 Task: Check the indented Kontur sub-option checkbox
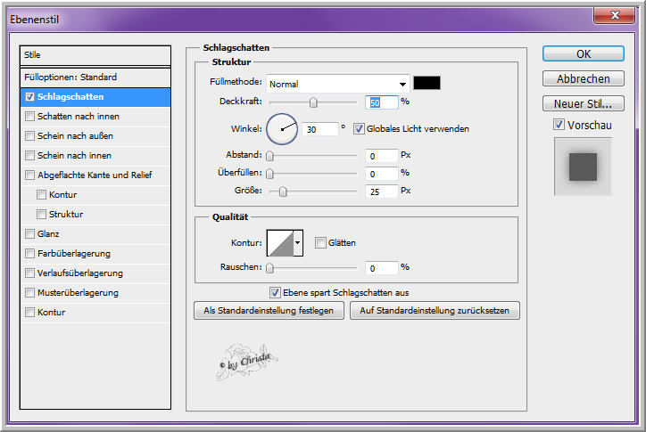point(41,194)
